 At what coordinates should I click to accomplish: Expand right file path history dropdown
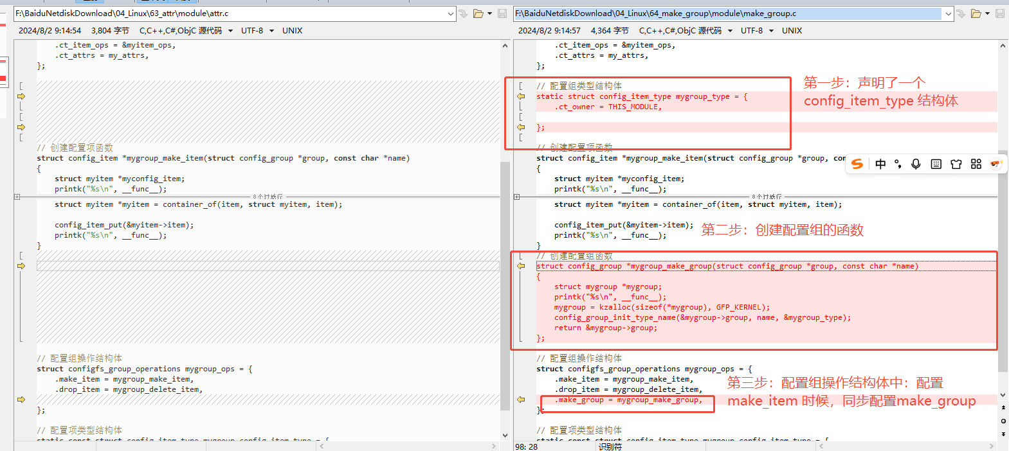coord(949,13)
